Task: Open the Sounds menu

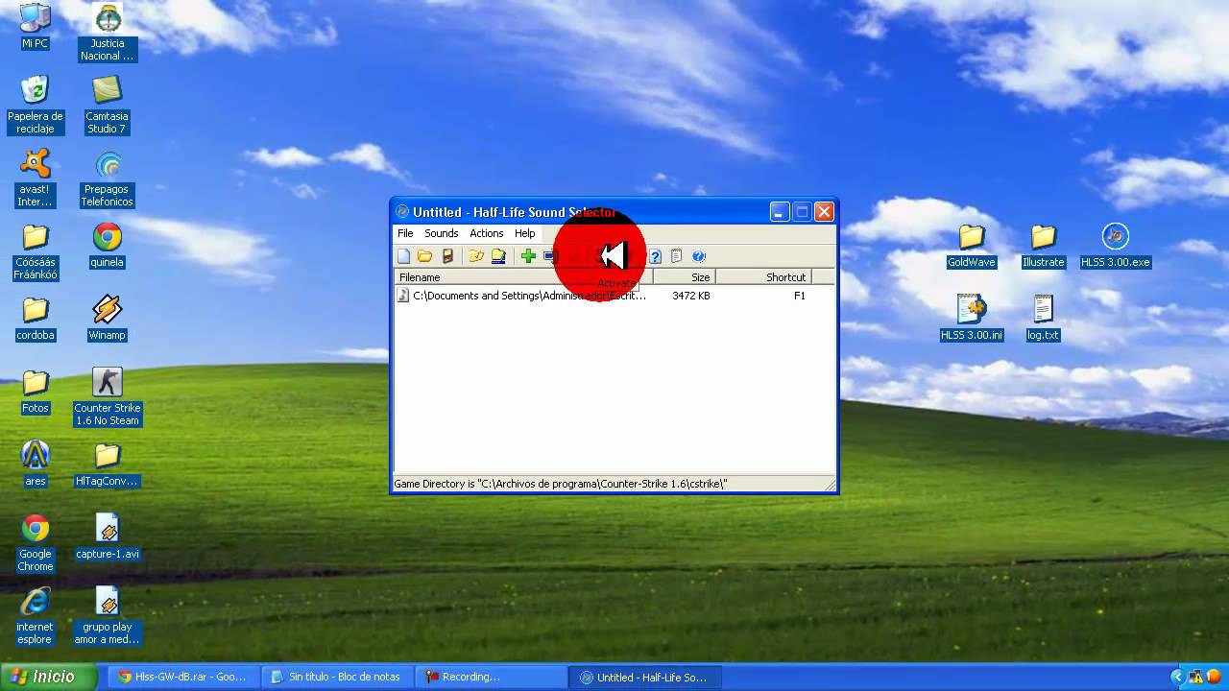Action: click(442, 233)
